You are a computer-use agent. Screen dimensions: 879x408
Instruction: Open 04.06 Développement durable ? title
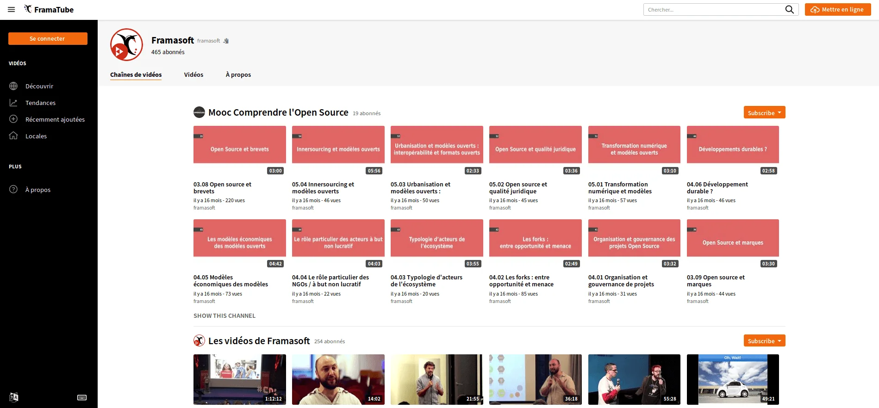[x=717, y=188]
